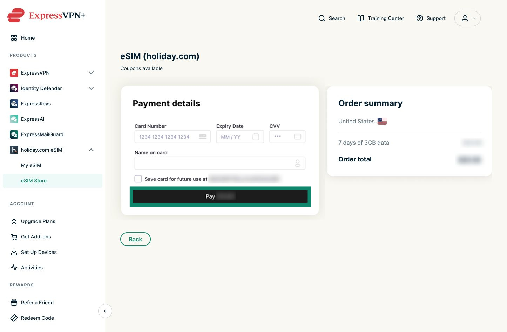
Task: Collapse the sidebar with arrow button
Action: tap(105, 311)
